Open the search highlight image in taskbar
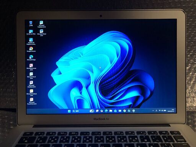Viewport: 196px width, 147px height. click(91, 111)
